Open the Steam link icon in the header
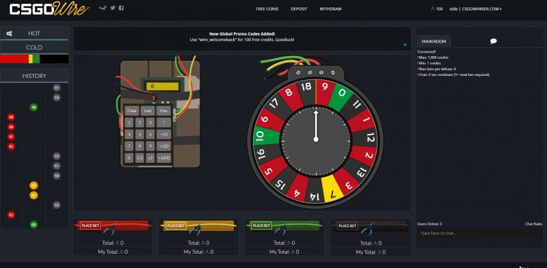Image resolution: width=547 pixels, height=268 pixels. (102, 8)
